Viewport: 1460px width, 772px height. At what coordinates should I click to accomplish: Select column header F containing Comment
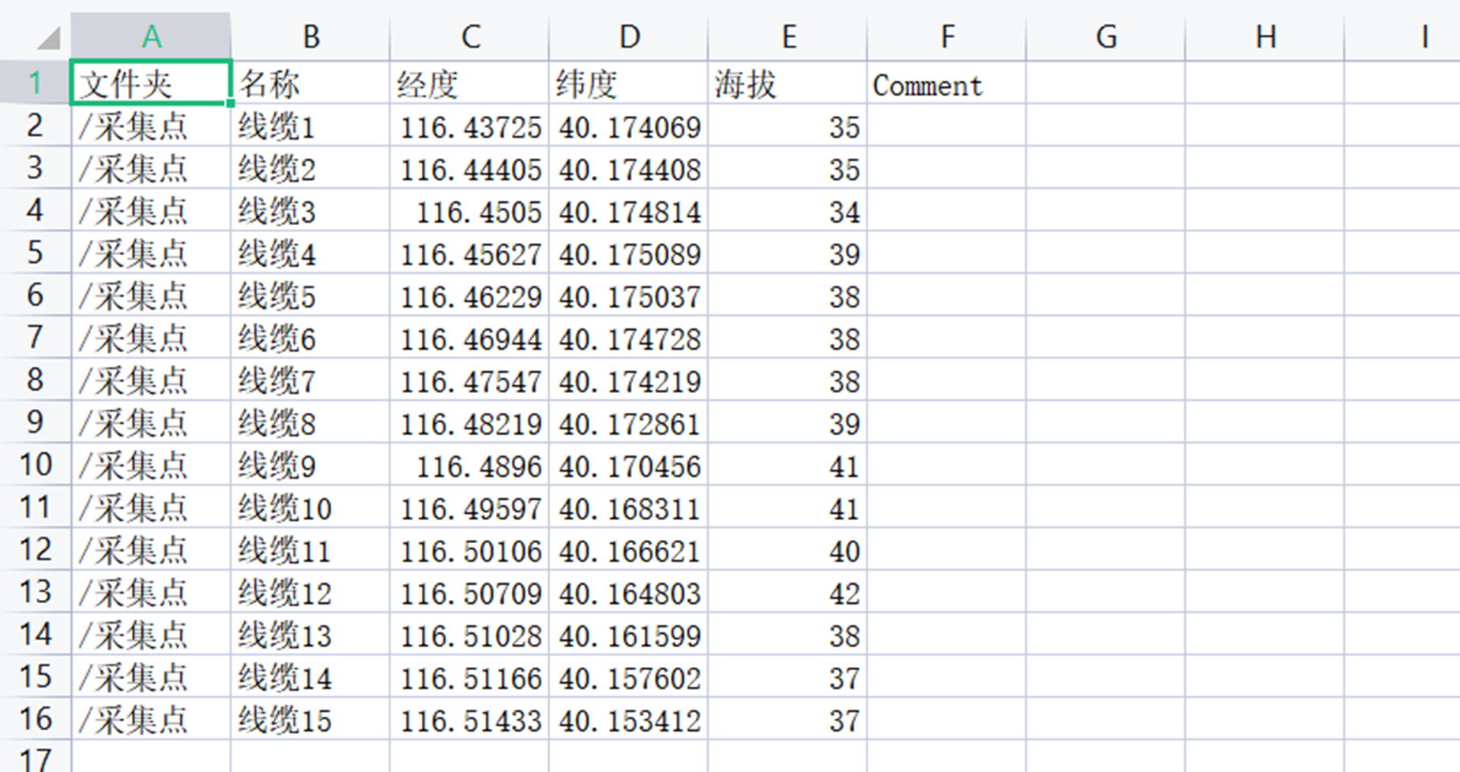(x=946, y=36)
